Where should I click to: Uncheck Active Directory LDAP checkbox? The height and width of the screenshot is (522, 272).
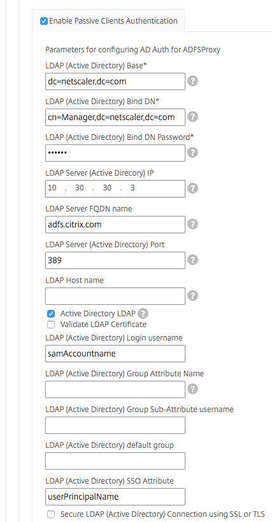click(51, 314)
